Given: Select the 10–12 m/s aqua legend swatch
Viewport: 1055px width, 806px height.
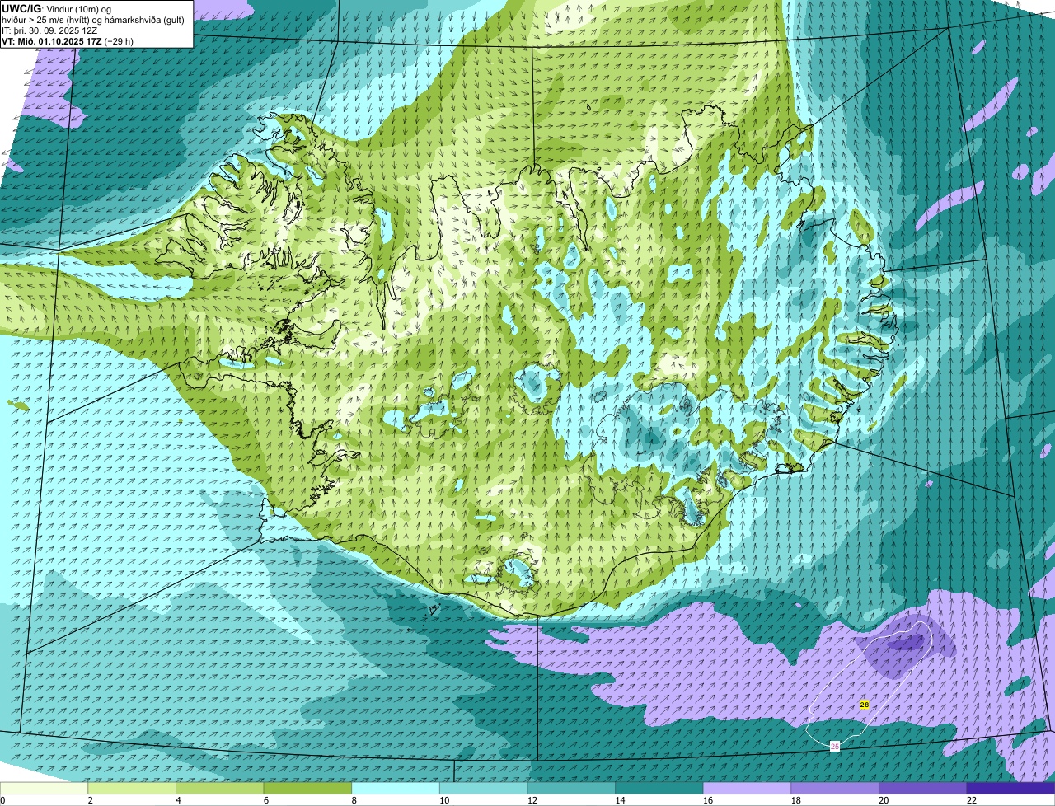Looking at the screenshot, I should 484,788.
